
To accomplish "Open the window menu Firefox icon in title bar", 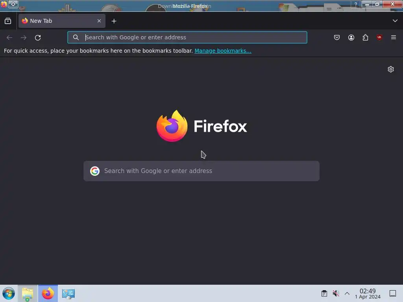I will (4, 4).
